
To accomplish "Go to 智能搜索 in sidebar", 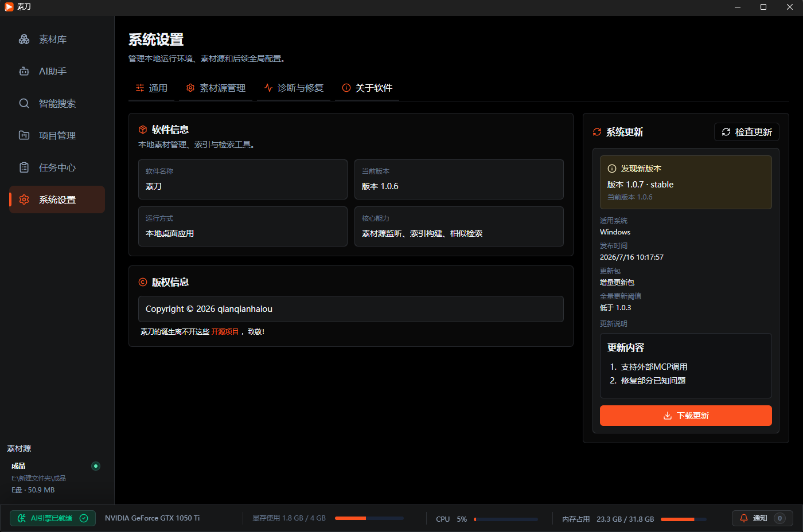I will [x=57, y=103].
